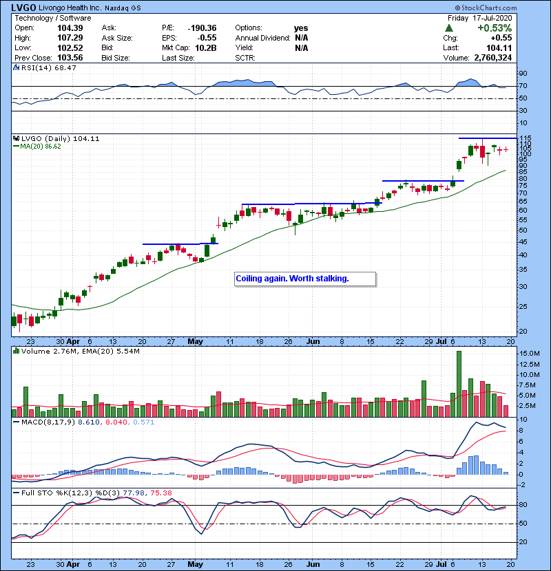This screenshot has height=571, width=551.
Task: Click the 'Coiling again. Worth stalking.' annotation box
Action: (x=305, y=279)
